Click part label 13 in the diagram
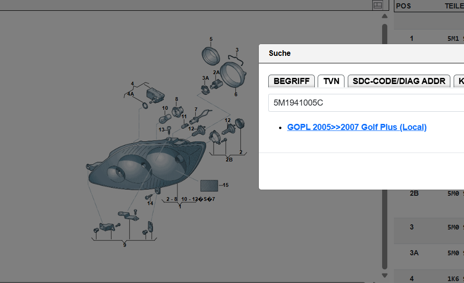Viewport: 464px width, 283px height. click(161, 130)
